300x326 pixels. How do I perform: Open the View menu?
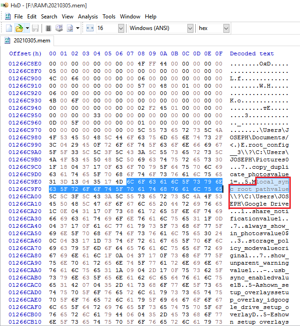(67, 17)
